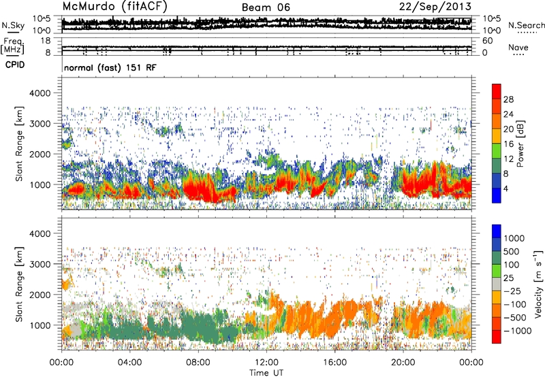This screenshot has height=377, width=545.
Task: Select the "normal (fast) 151 RF" mode text
Action: click(x=110, y=67)
